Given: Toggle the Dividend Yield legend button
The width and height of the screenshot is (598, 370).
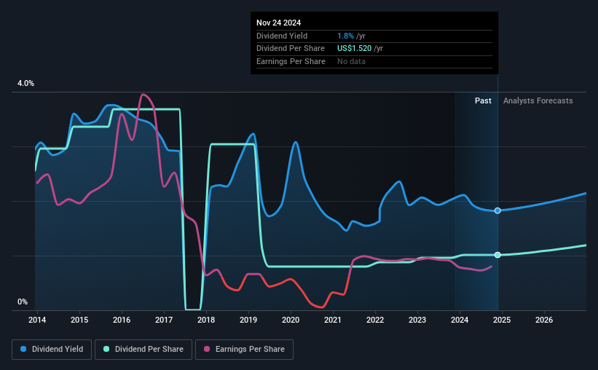Looking at the screenshot, I should click(52, 350).
